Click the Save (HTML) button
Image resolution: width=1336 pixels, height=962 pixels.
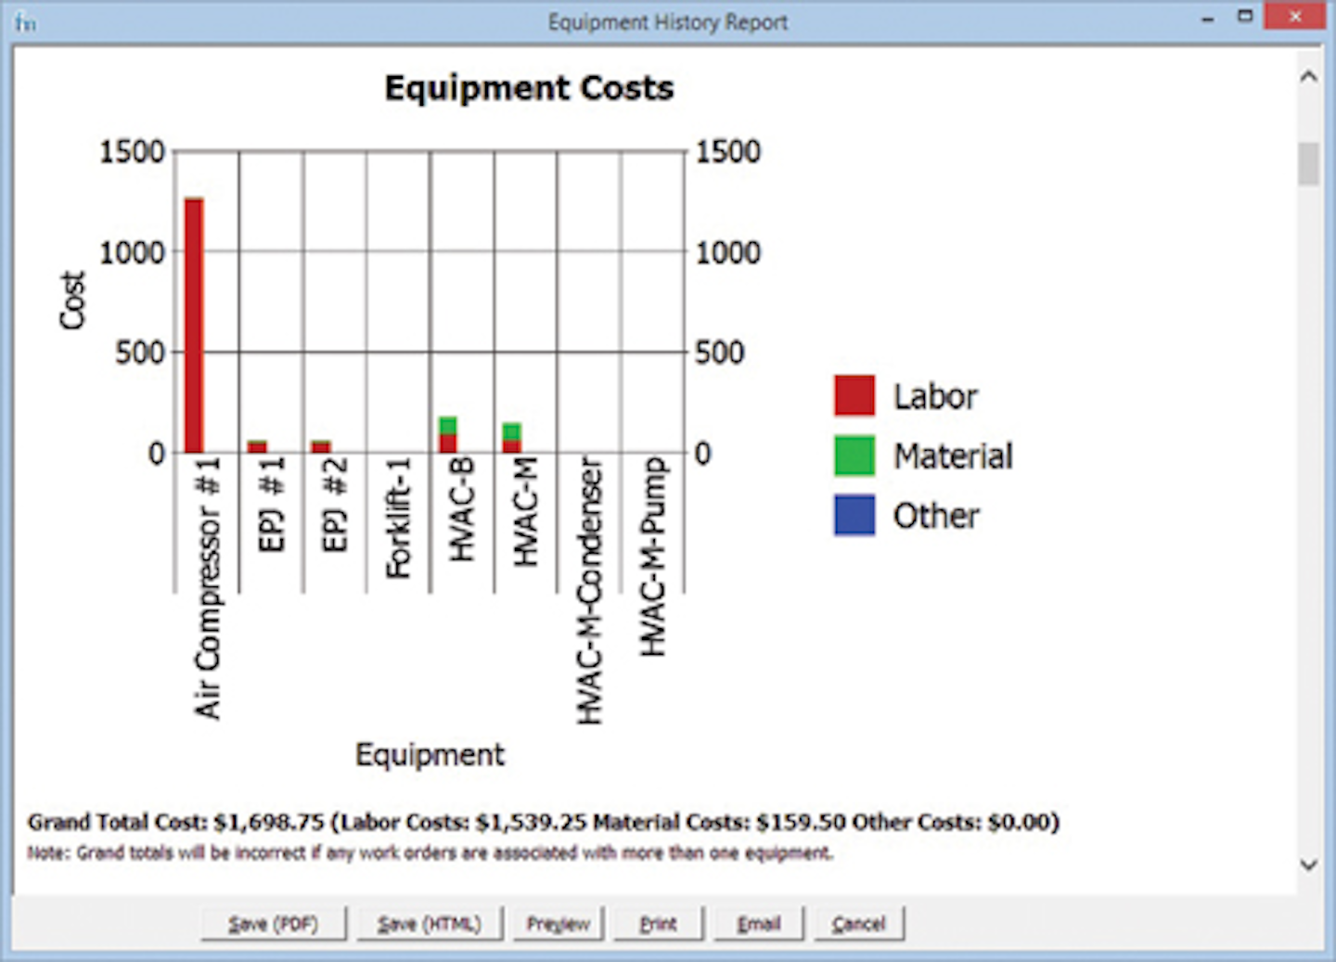coord(429,923)
